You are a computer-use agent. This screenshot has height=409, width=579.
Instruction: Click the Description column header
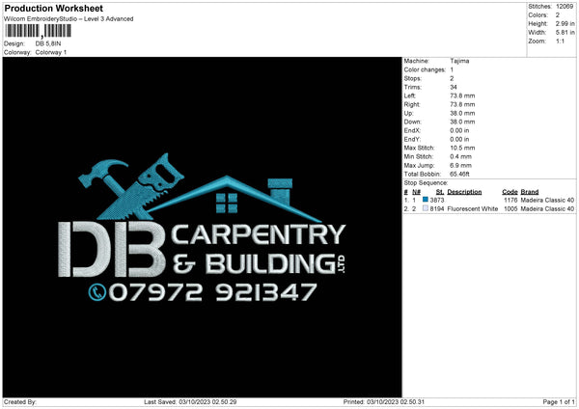point(464,192)
